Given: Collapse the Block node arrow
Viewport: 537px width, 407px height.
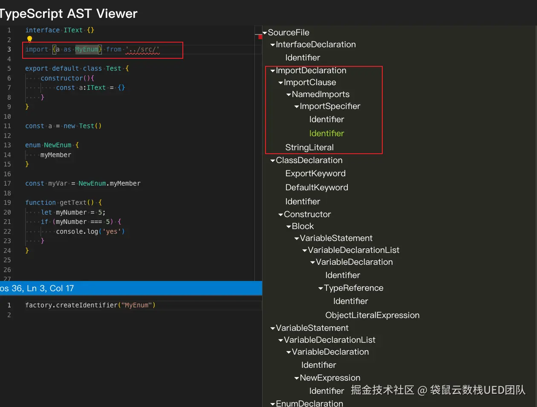Looking at the screenshot, I should click(289, 226).
